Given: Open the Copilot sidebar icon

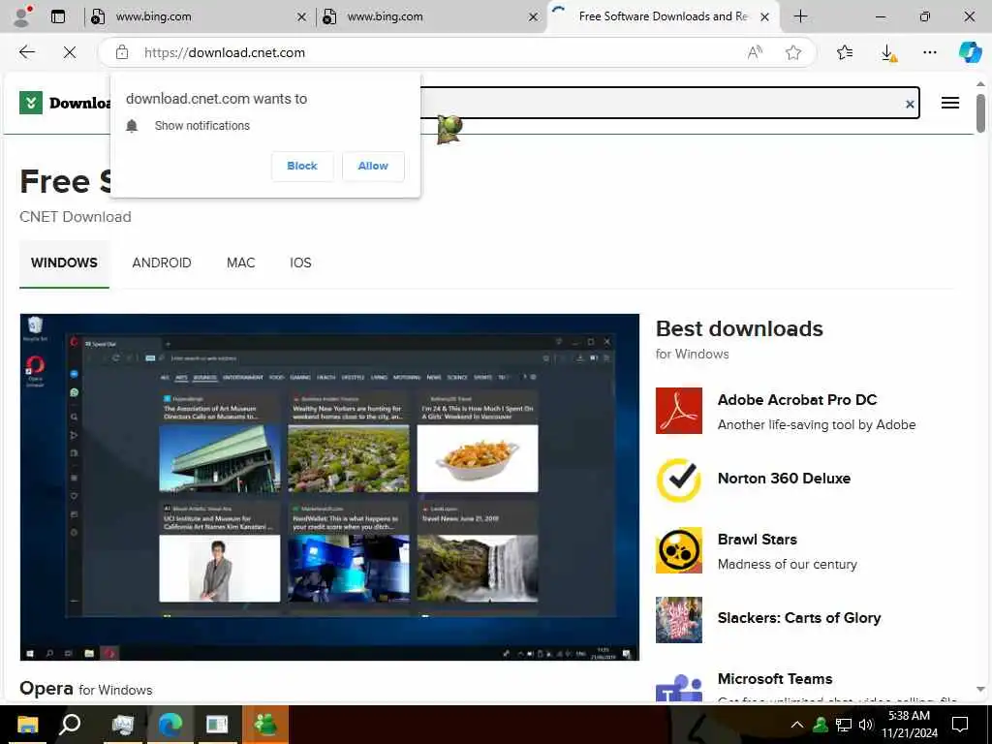Looking at the screenshot, I should point(970,52).
